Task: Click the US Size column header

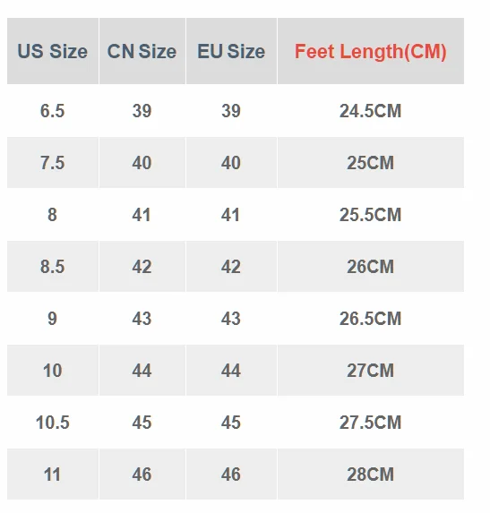Action: (53, 51)
